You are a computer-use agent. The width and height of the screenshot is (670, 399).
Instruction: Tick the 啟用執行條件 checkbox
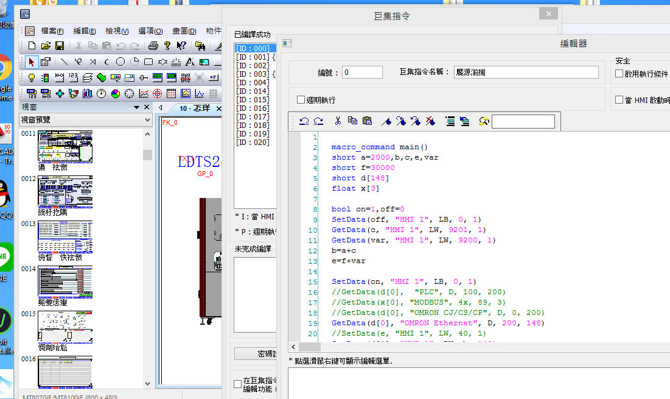(619, 74)
